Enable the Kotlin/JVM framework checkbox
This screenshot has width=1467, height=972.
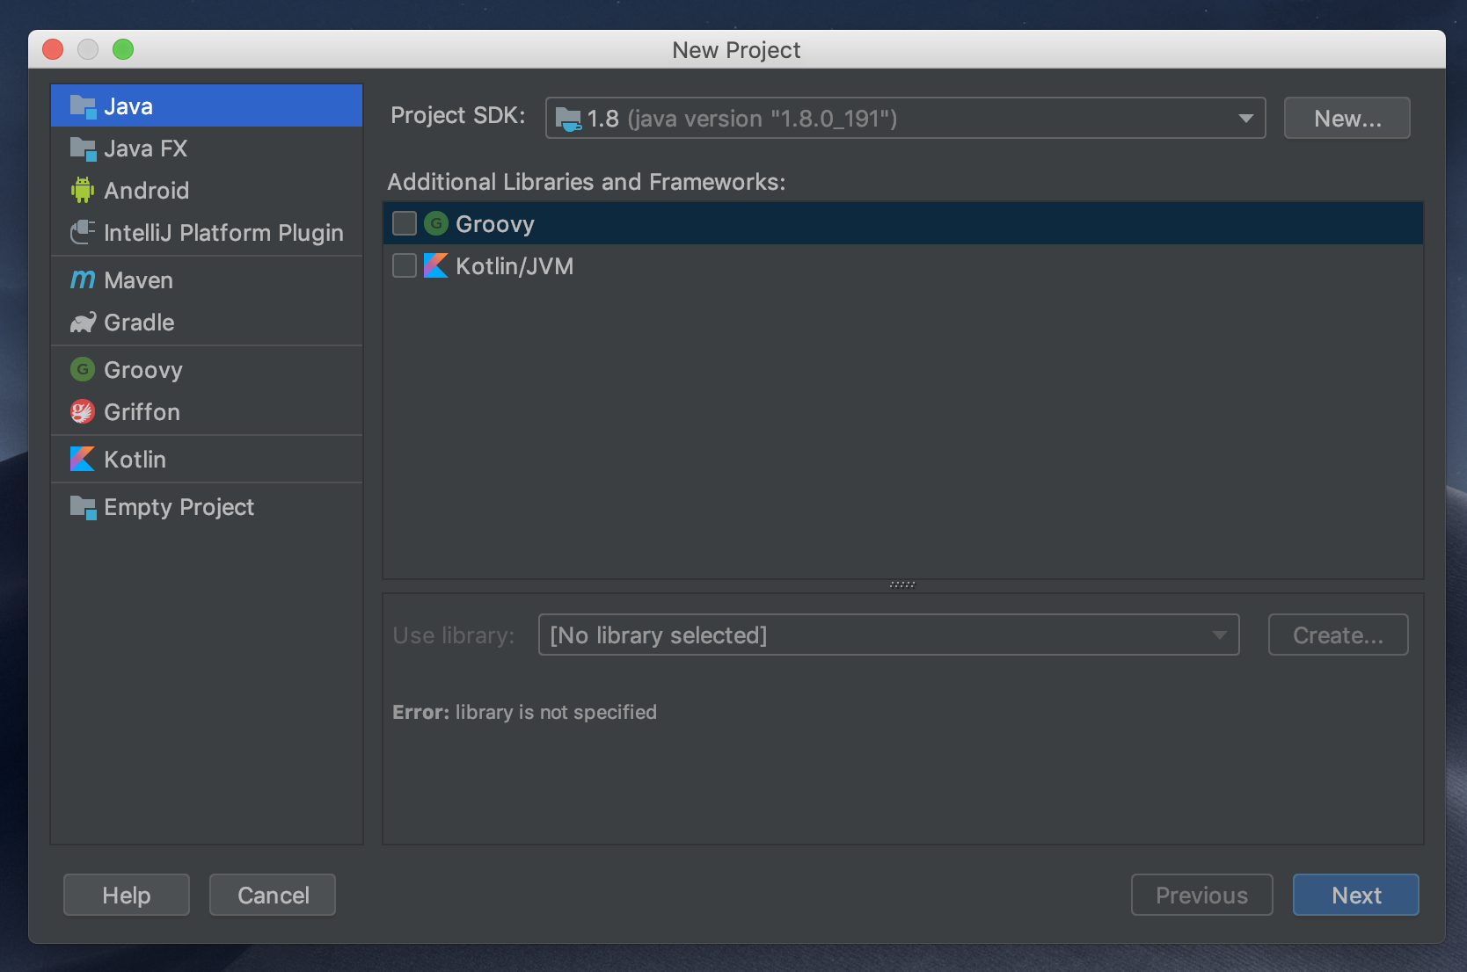tap(405, 265)
